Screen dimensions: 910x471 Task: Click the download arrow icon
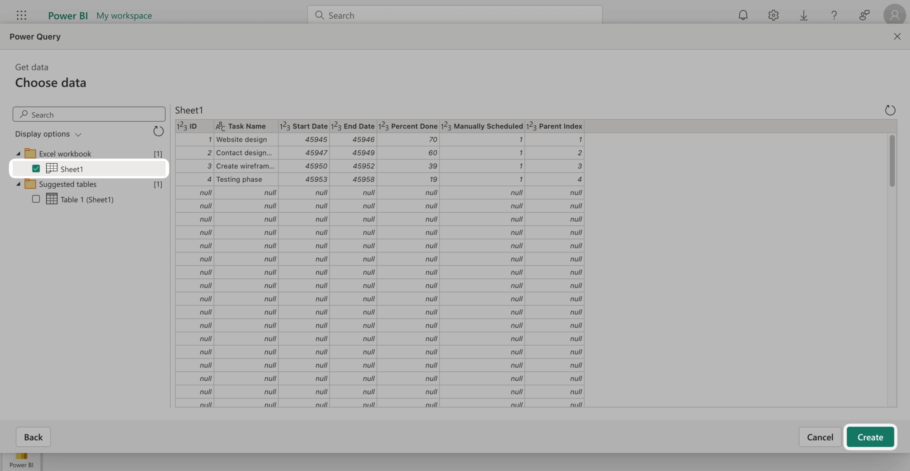[803, 16]
